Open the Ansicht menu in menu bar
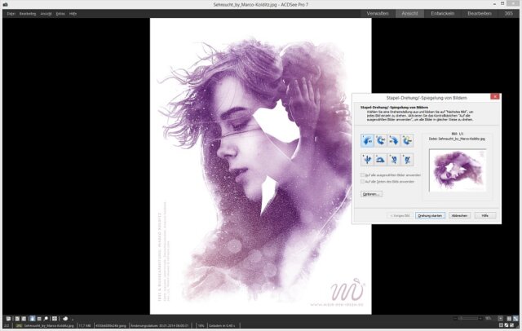Viewport: 522px width, 331px height. (x=46, y=14)
